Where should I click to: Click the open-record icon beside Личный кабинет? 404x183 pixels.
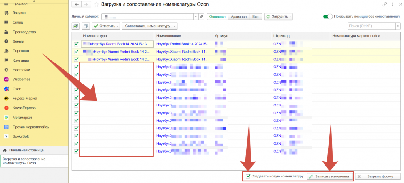(202, 17)
